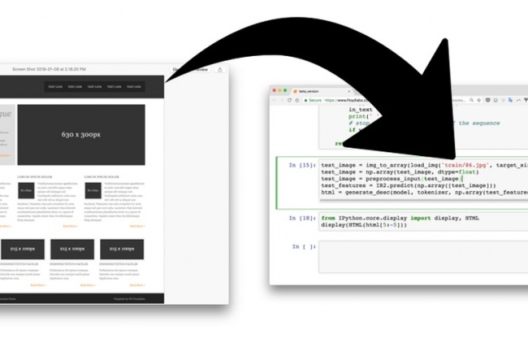Viewport: 528px width, 352px height.
Task: Click the floydlabs URL in the address bar
Action: (347, 100)
